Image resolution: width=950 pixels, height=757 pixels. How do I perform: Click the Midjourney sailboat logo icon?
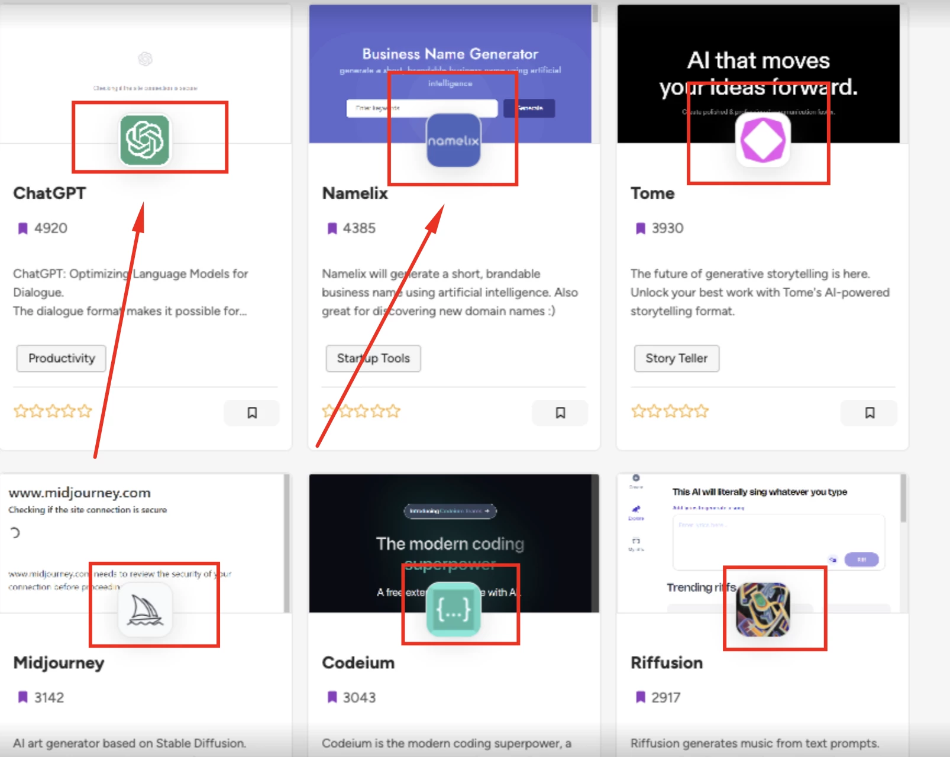pyautogui.click(x=145, y=610)
